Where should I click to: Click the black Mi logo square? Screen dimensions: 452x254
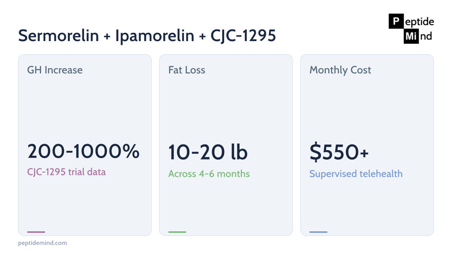point(411,36)
